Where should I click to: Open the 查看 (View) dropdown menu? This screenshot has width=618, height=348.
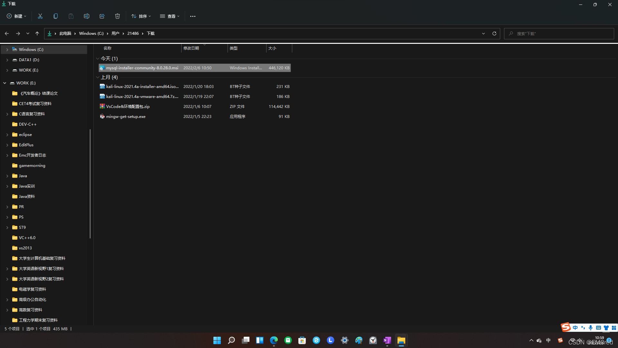pos(170,16)
